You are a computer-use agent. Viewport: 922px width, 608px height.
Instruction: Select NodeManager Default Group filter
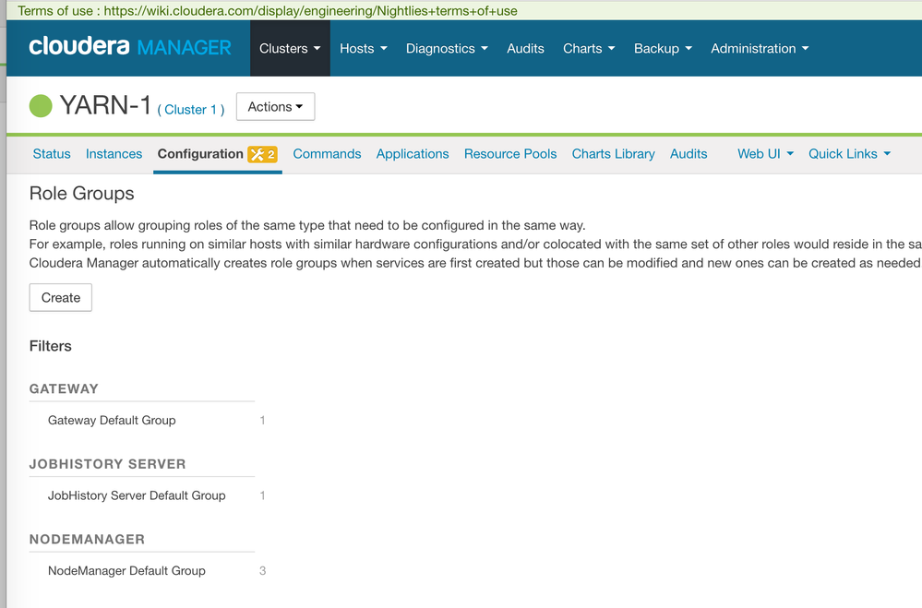[x=126, y=571]
